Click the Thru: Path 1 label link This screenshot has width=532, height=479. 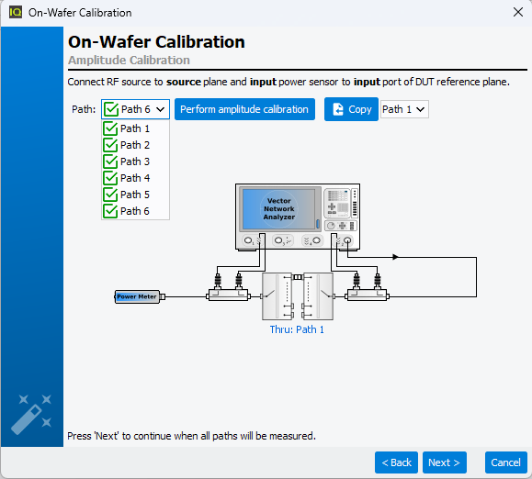(x=297, y=329)
